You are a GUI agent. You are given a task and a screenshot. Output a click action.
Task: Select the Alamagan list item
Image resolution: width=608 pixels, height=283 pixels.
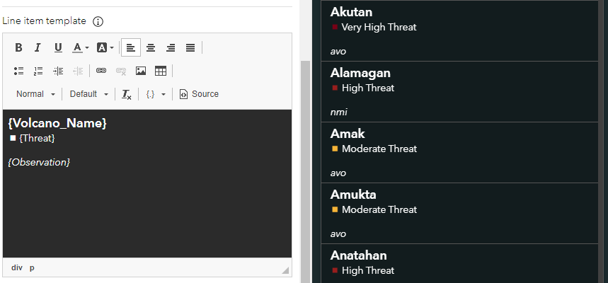click(x=459, y=91)
